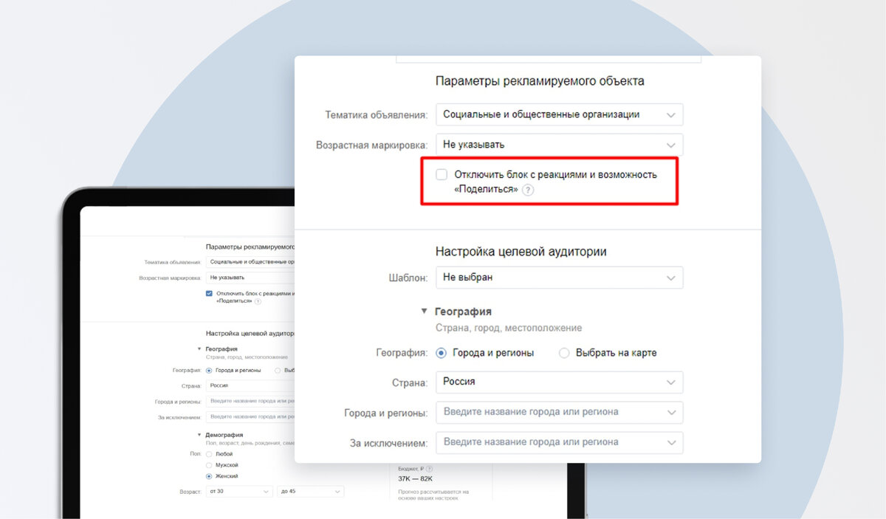Select the «Города и регионы» radio in enlarged panel
Viewport: 886px width, 519px height.
tap(442, 353)
